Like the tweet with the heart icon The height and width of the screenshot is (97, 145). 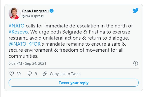12,74
